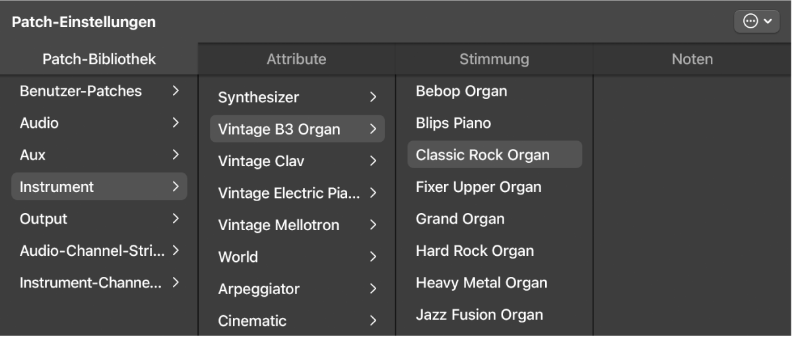This screenshot has height=337, width=792.
Task: Choose the Grand Organ patch
Action: (460, 219)
